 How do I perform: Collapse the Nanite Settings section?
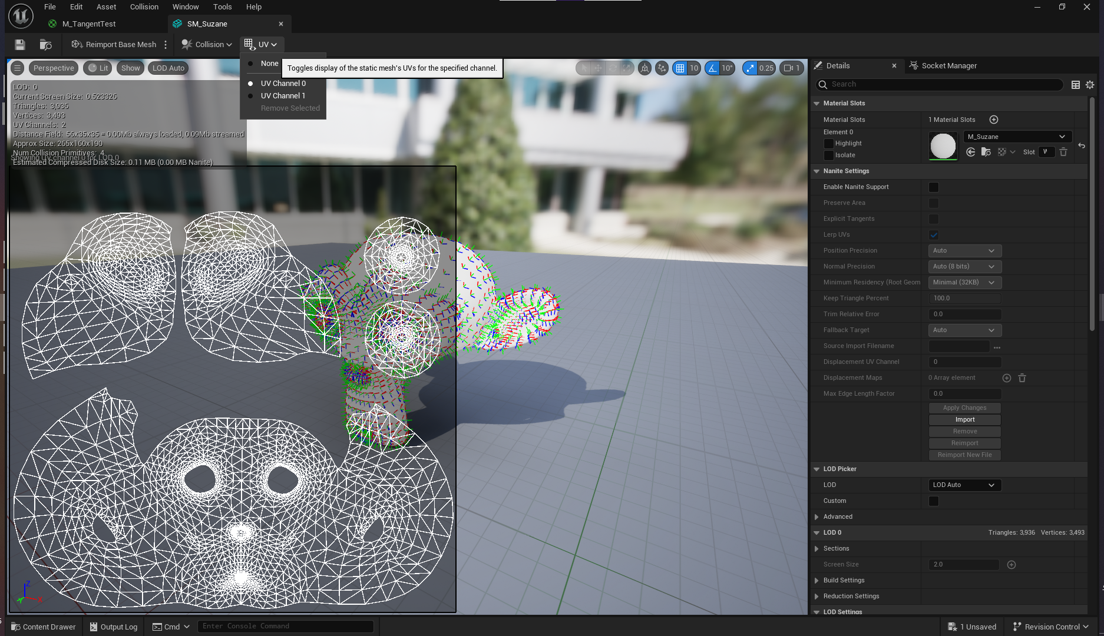pyautogui.click(x=817, y=171)
